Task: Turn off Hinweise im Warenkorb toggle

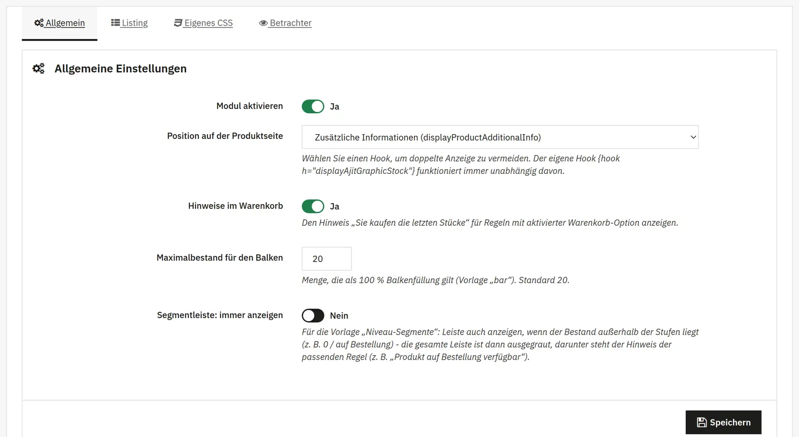Action: coord(313,206)
